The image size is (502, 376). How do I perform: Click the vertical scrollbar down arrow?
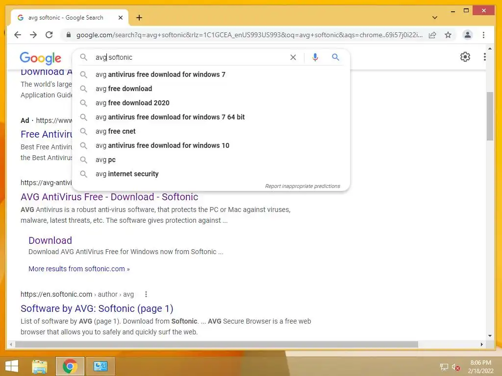[490, 336]
